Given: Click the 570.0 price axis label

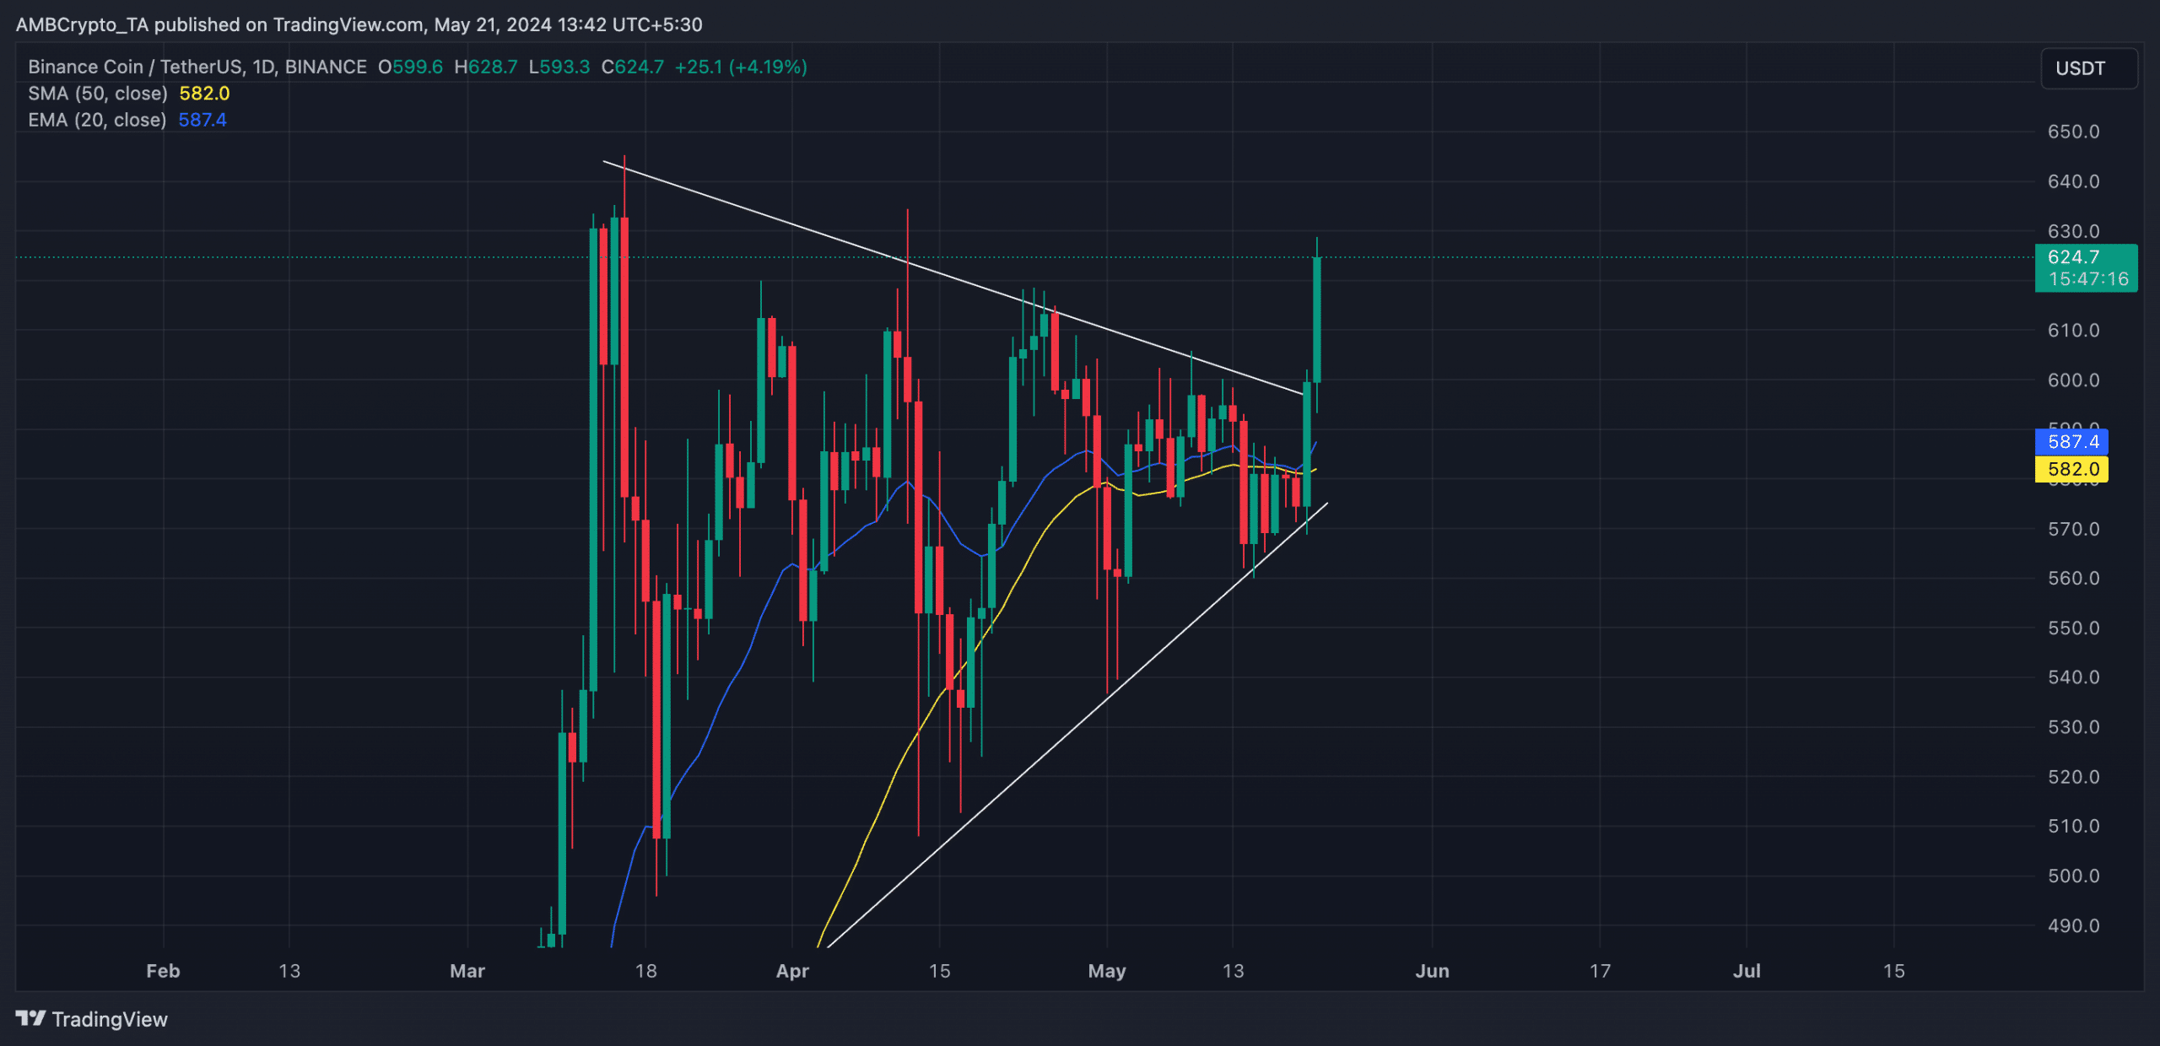Looking at the screenshot, I should [2073, 529].
